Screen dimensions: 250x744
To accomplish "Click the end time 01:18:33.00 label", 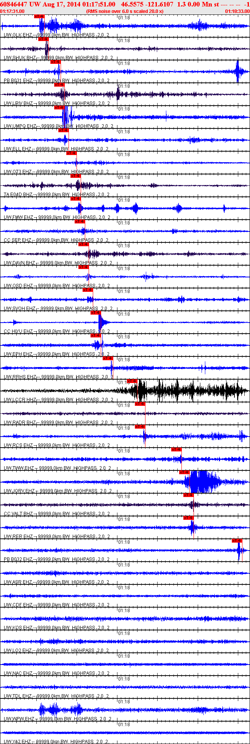I will [x=237, y=11].
